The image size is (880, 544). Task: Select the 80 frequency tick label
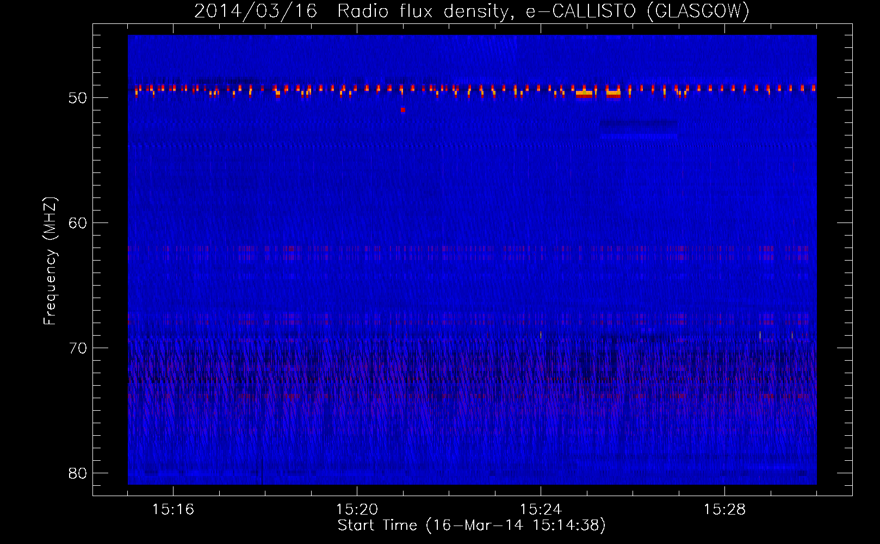click(x=78, y=473)
